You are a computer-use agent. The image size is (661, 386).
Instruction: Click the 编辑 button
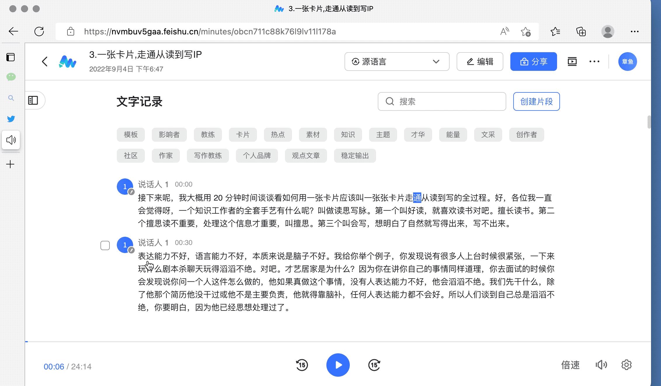coord(480,62)
